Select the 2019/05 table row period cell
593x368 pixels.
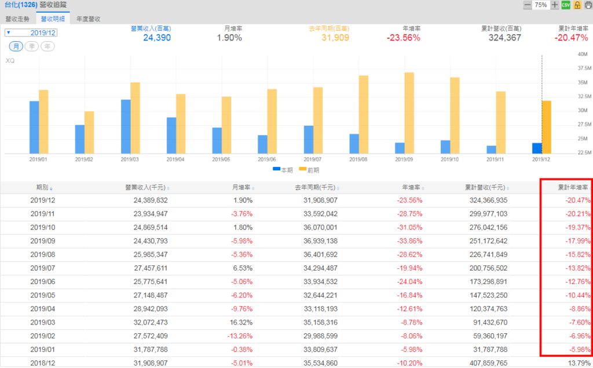(x=43, y=296)
